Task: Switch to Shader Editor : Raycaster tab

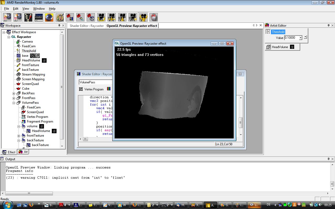Action: click(87, 26)
